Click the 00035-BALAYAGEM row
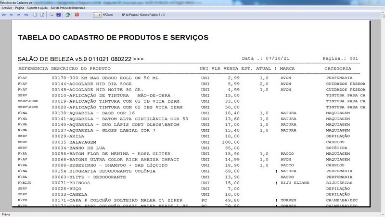This screenshot has width=385, height=217. 192,142
